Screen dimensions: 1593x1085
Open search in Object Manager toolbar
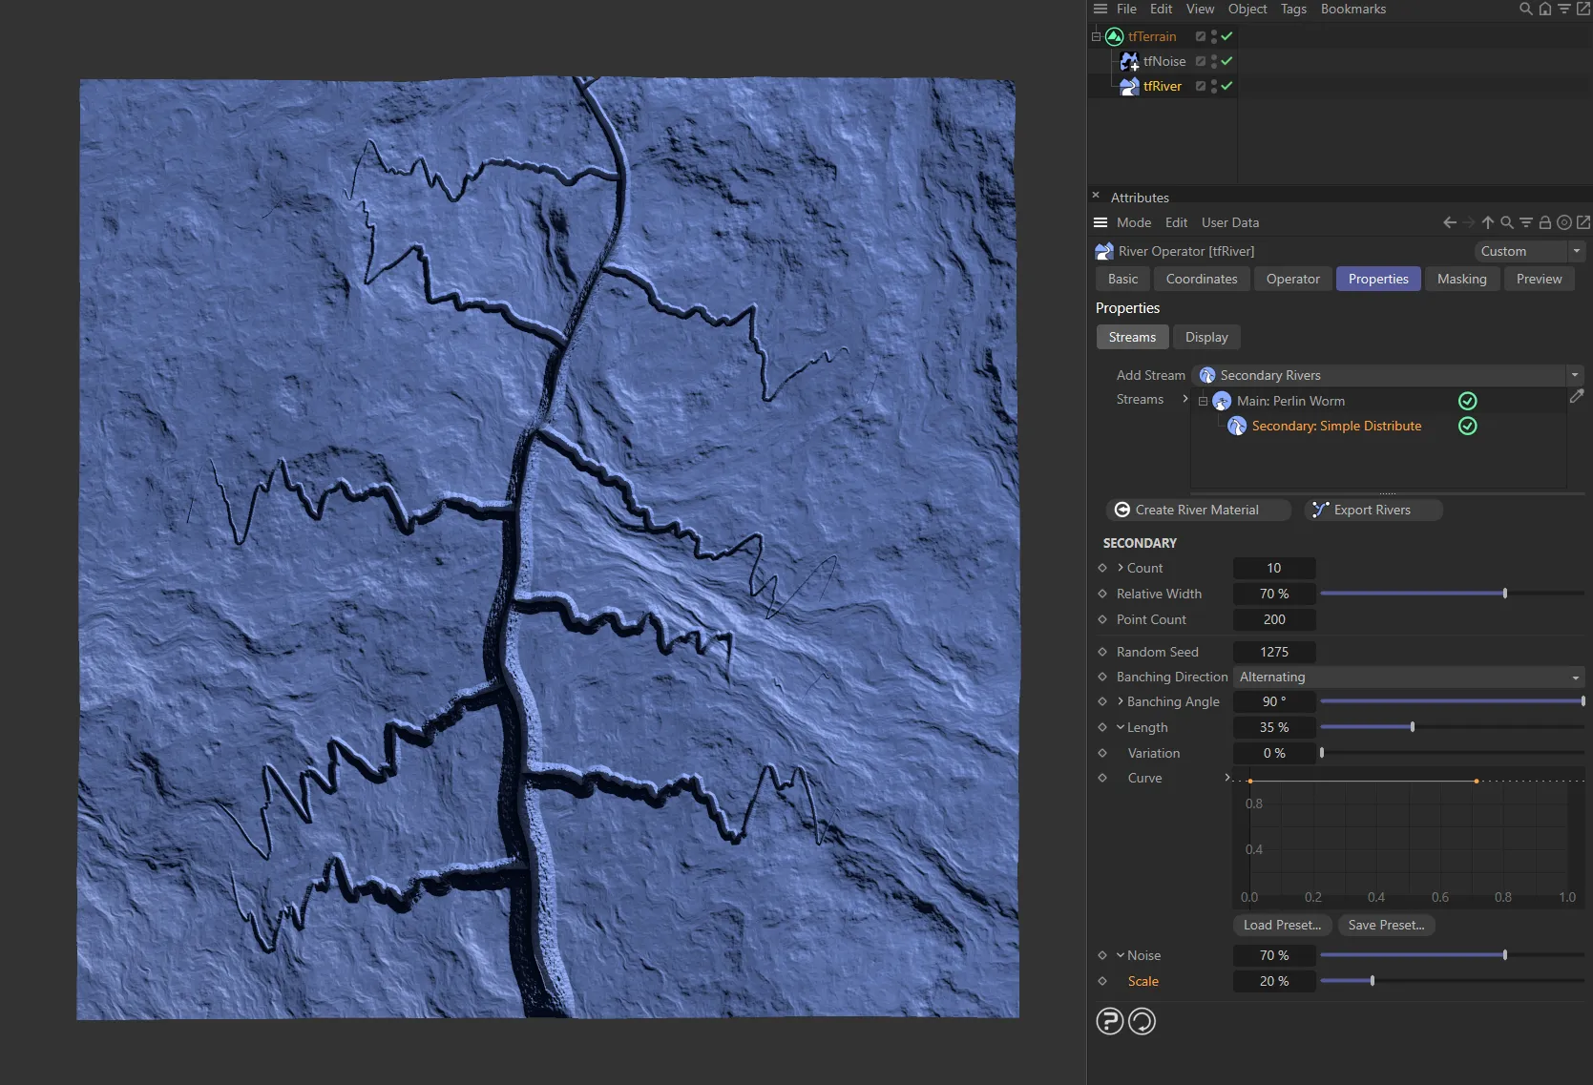coord(1525,9)
